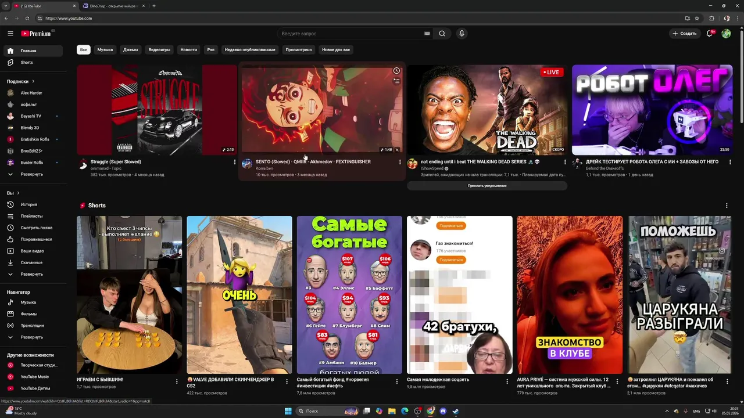Screen dimensions: 744x418
Task: Open История in the sidebar
Action: click(x=33, y=204)
